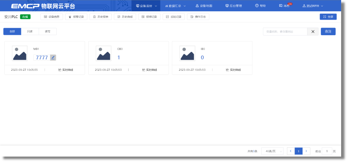Expand the 数据汇总 dropdown menu
Viewport: 347px width, 162px height.
176,6
